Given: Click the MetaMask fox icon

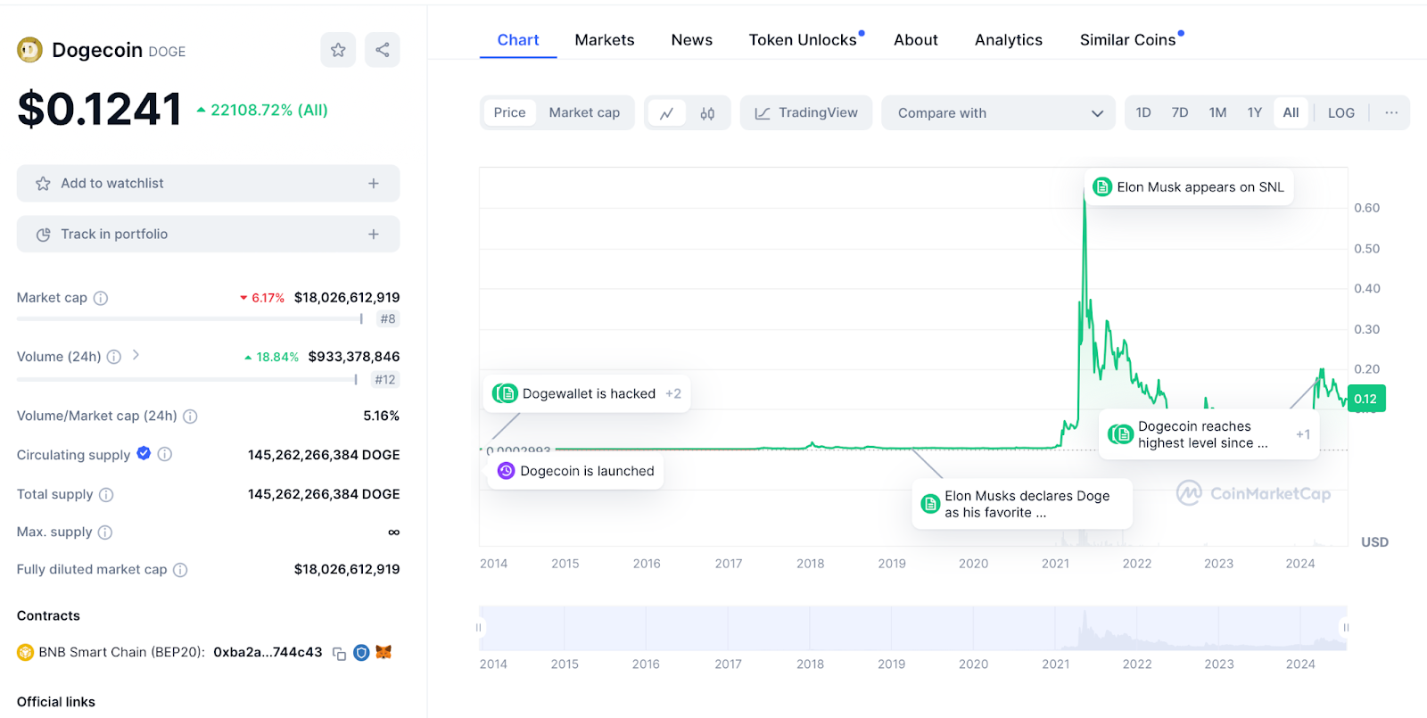Looking at the screenshot, I should (384, 652).
